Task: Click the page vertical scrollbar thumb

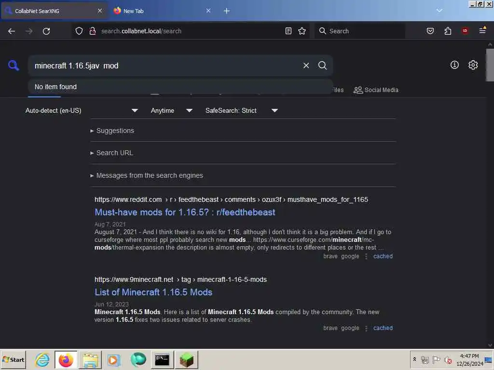Action: pyautogui.click(x=490, y=65)
